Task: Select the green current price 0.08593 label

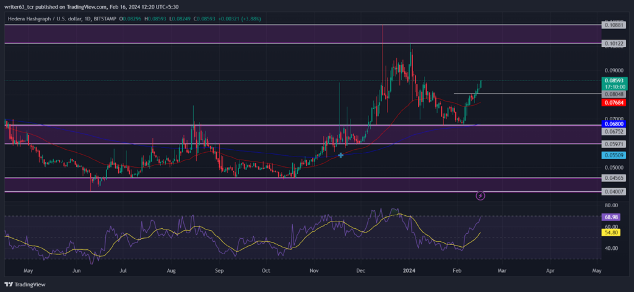Action: [614, 80]
